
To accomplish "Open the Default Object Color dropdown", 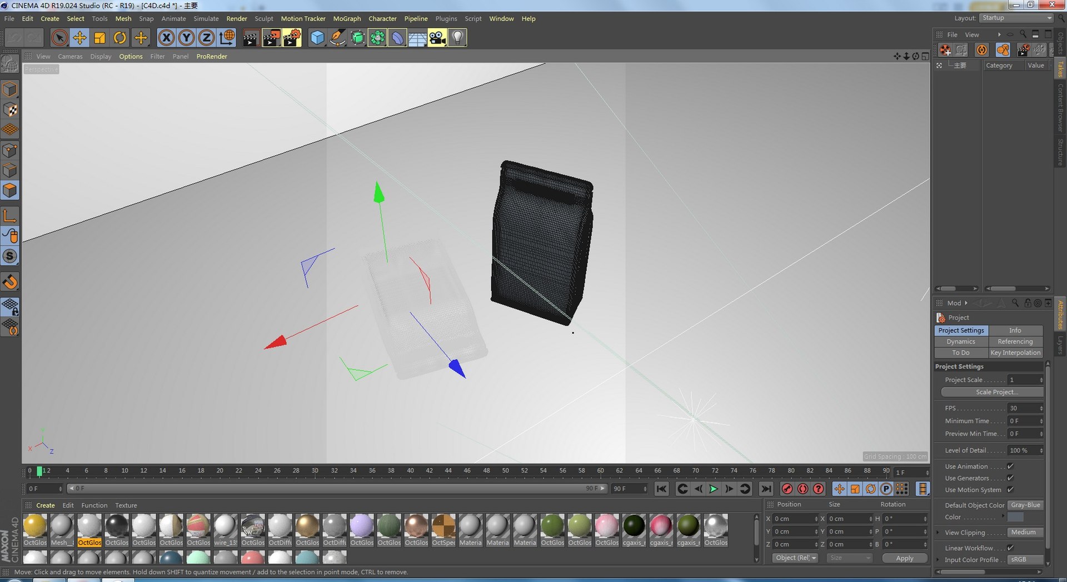I will (1025, 505).
